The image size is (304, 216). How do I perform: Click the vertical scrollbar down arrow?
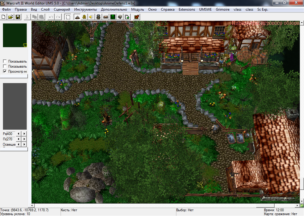[302, 201]
